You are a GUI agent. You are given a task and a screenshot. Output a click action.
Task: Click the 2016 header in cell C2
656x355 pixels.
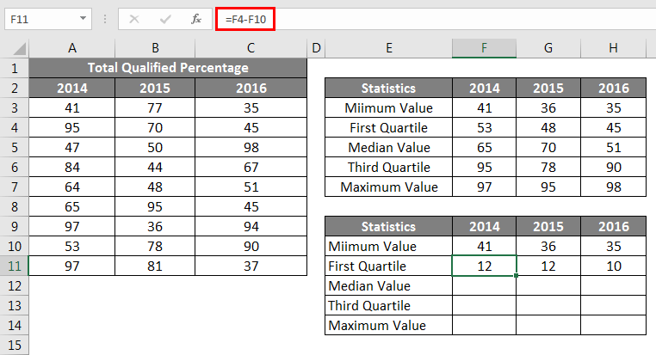coord(251,89)
